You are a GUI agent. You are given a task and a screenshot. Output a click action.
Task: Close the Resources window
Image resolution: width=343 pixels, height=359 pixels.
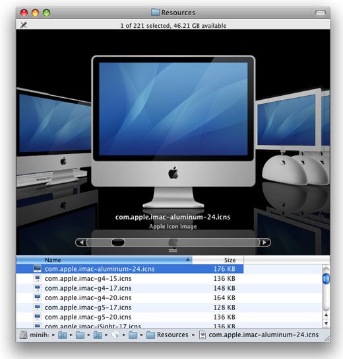[24, 13]
